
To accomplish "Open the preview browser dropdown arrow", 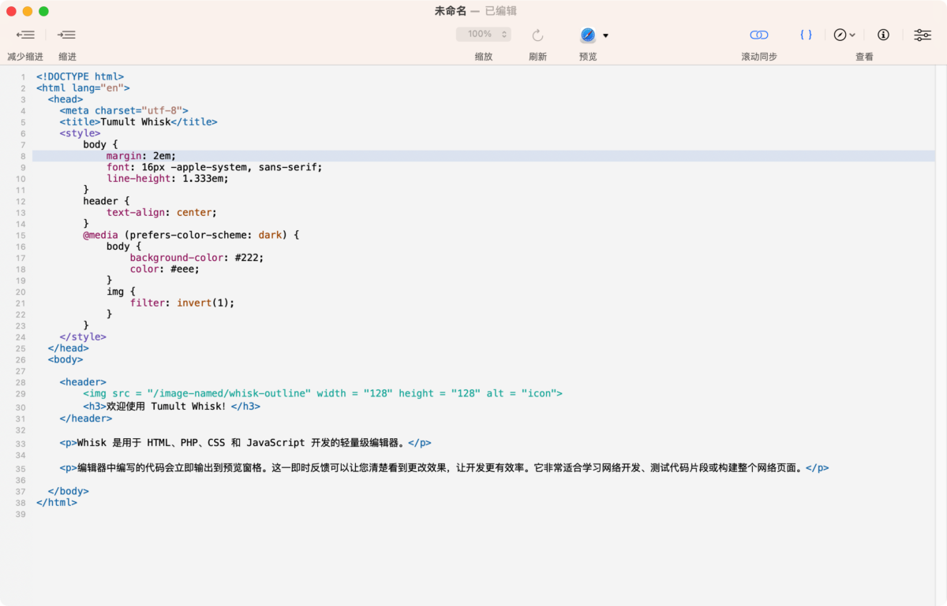I will point(606,35).
